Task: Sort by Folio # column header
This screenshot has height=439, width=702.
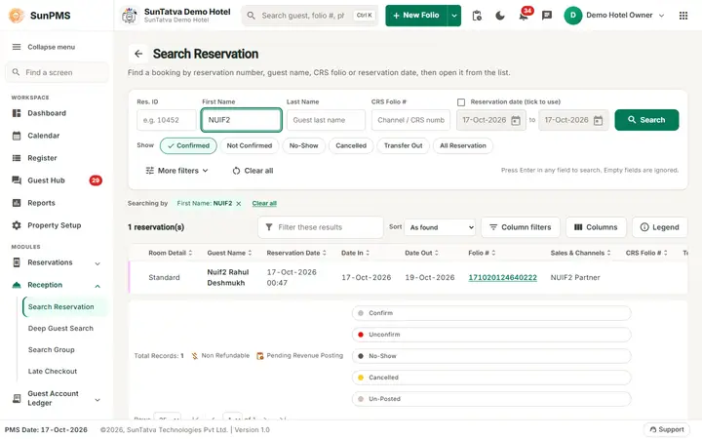Action: (x=482, y=253)
